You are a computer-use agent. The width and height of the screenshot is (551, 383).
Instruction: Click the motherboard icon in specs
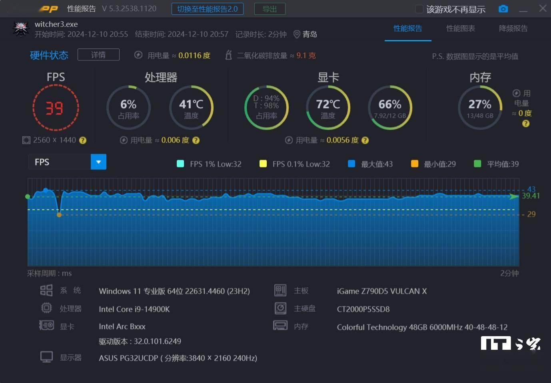(x=280, y=290)
